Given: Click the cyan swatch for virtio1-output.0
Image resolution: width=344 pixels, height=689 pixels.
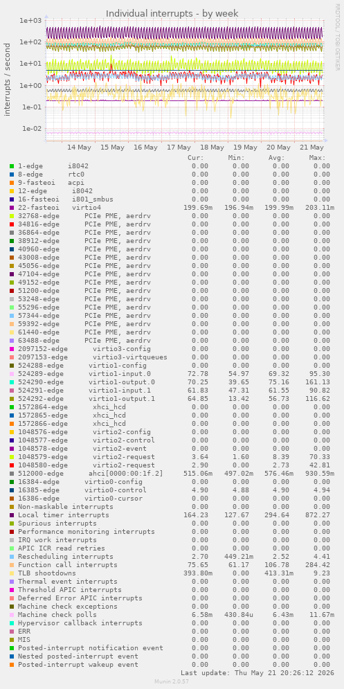Looking at the screenshot, I should [x=12, y=382].
